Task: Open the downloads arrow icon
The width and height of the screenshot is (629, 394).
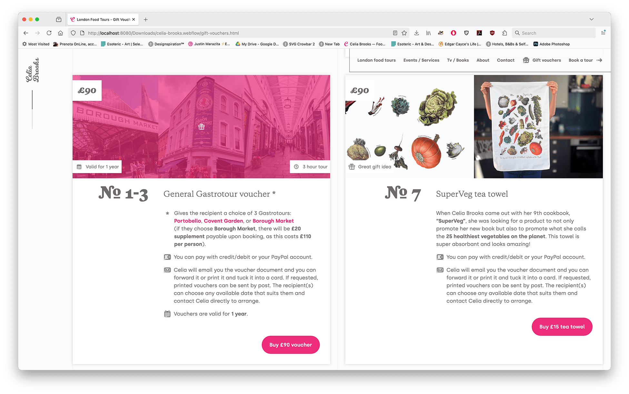Action: [416, 33]
